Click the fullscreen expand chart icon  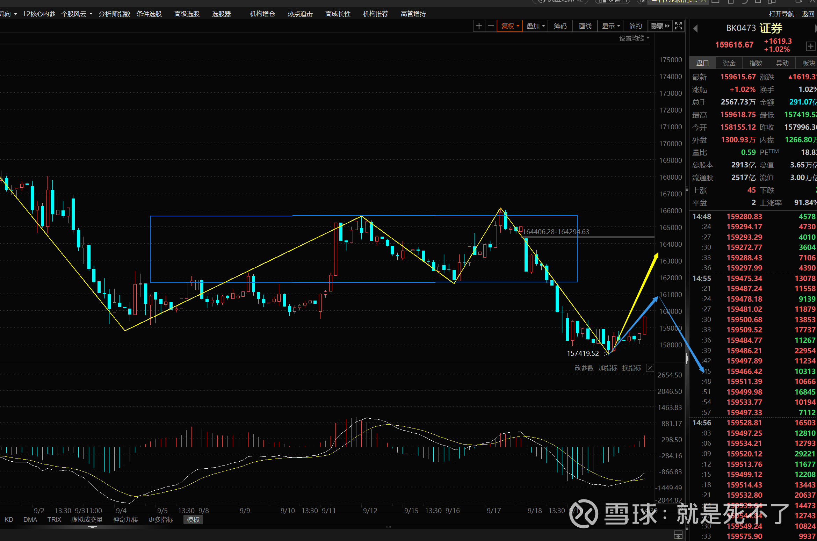tap(678, 26)
